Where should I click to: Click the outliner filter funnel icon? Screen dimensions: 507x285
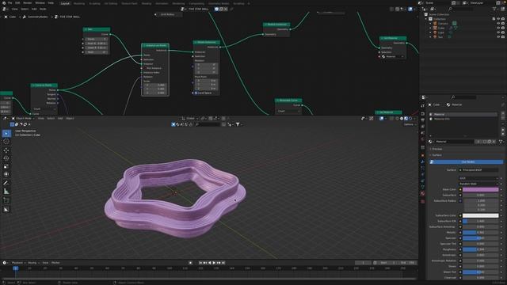click(x=494, y=9)
